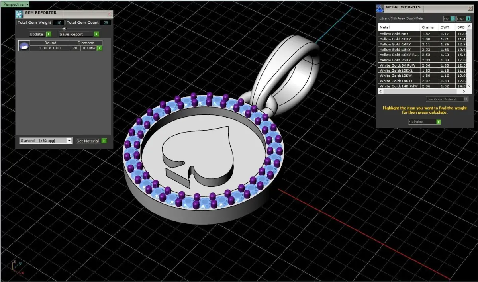Image resolution: width=478 pixels, height=282 pixels.
Task: Select the Yellow Gold:10KY row
Action: pos(422,39)
